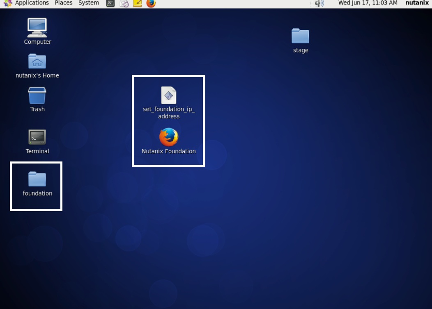The width and height of the screenshot is (432, 309).
Task: Click the volume speaker icon
Action: pyautogui.click(x=319, y=3)
